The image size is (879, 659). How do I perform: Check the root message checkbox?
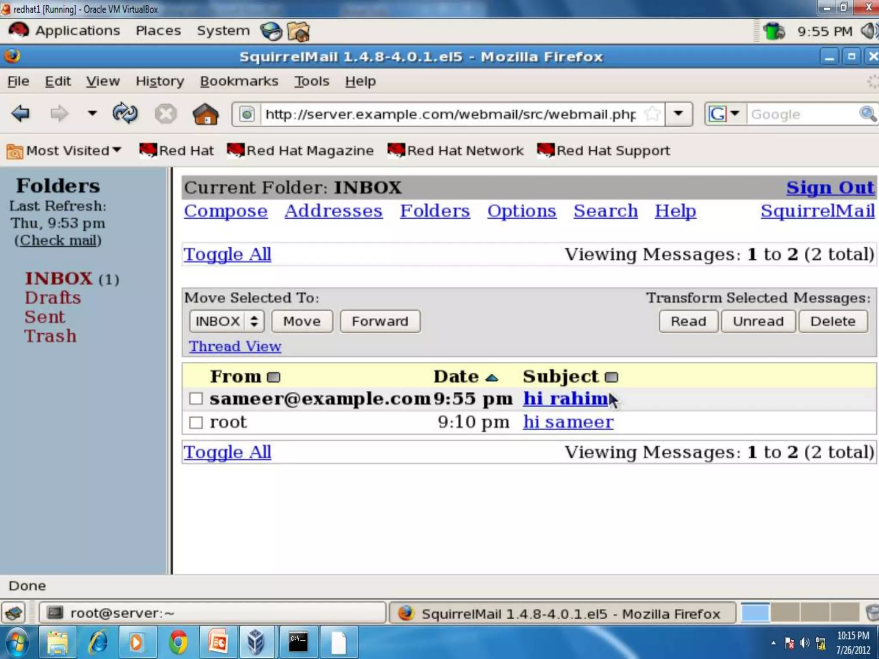click(x=196, y=422)
